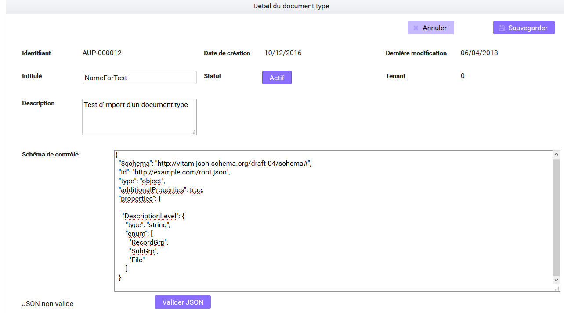The width and height of the screenshot is (564, 313).
Task: Click the "properties": { line
Action: click(140, 199)
